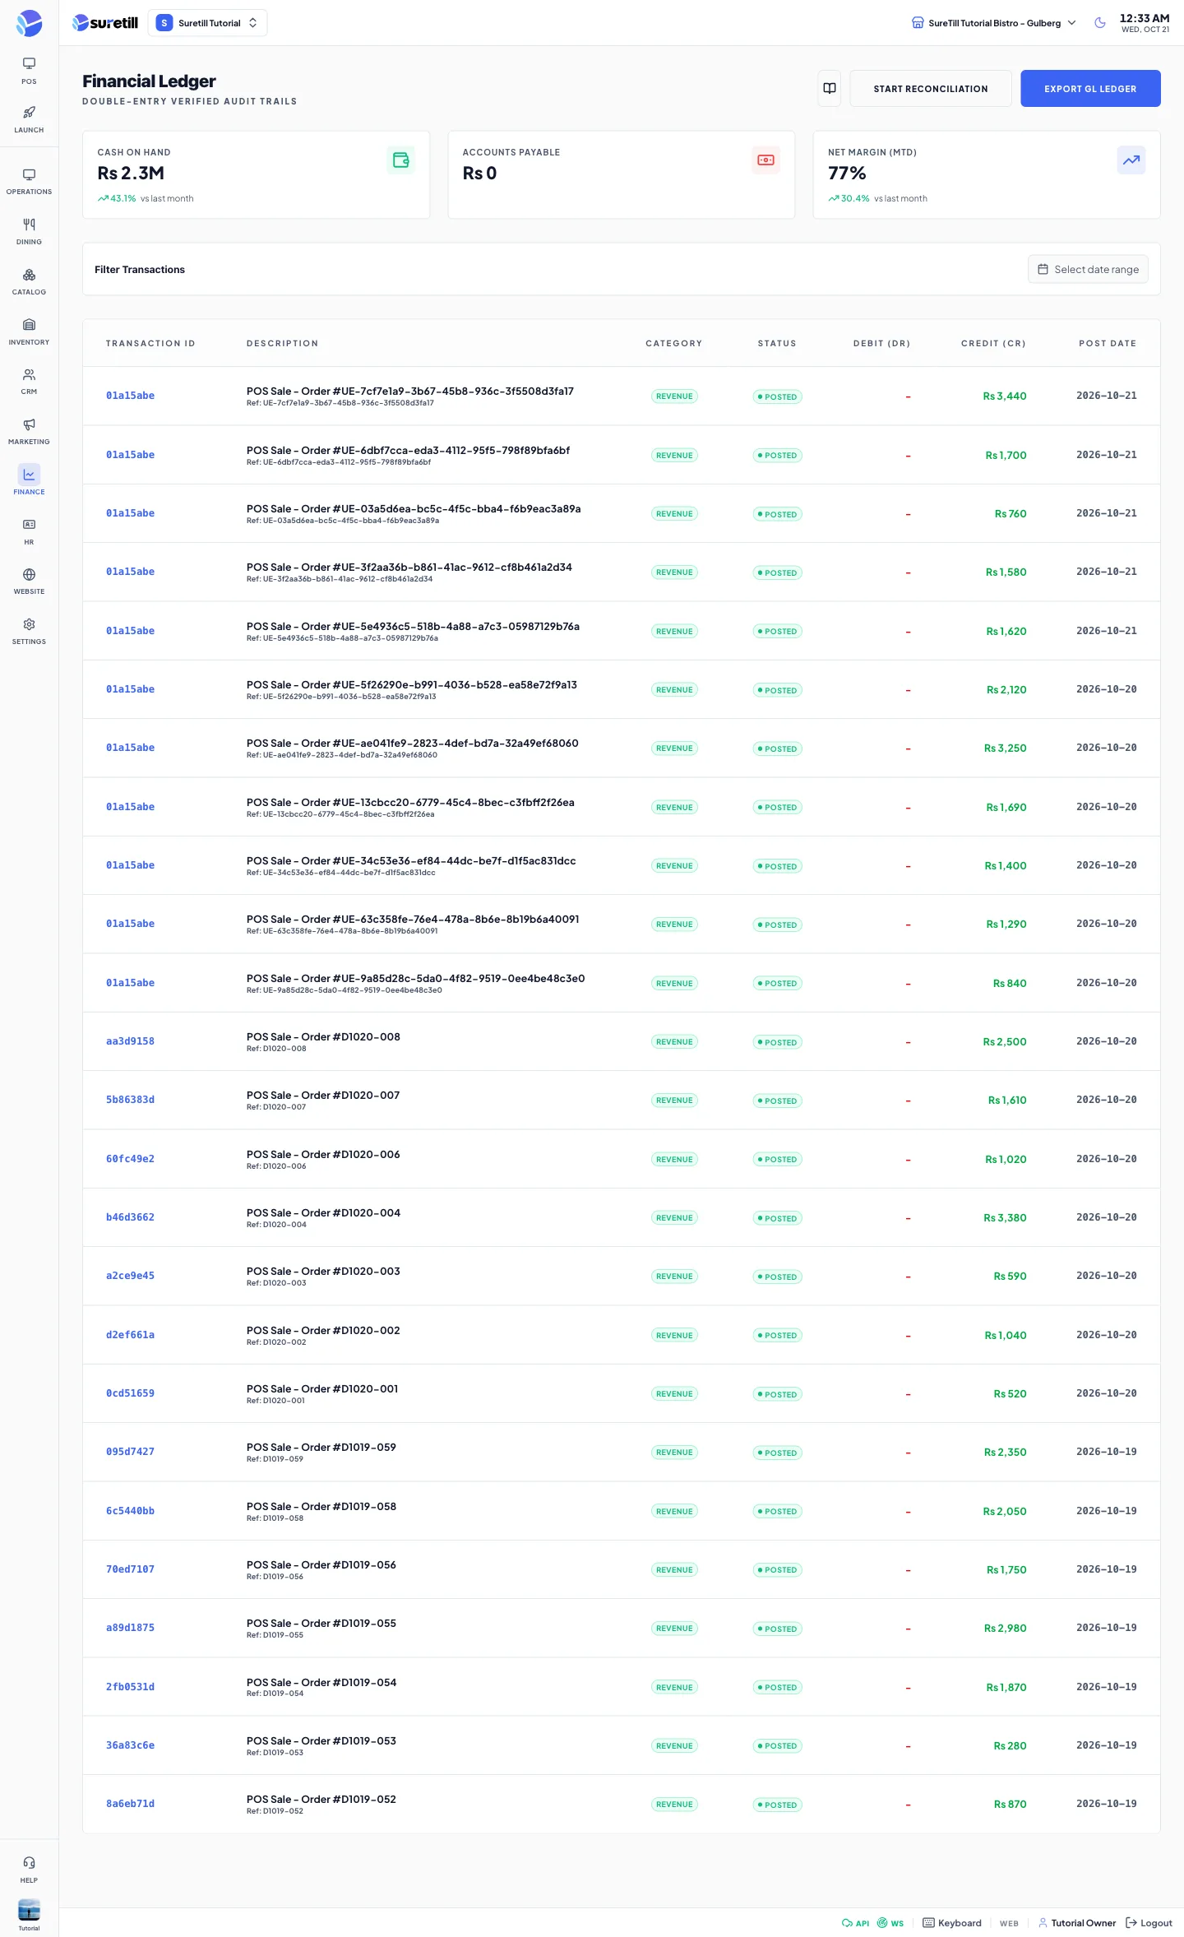
Task: Start the reconciliation process
Action: tap(931, 89)
